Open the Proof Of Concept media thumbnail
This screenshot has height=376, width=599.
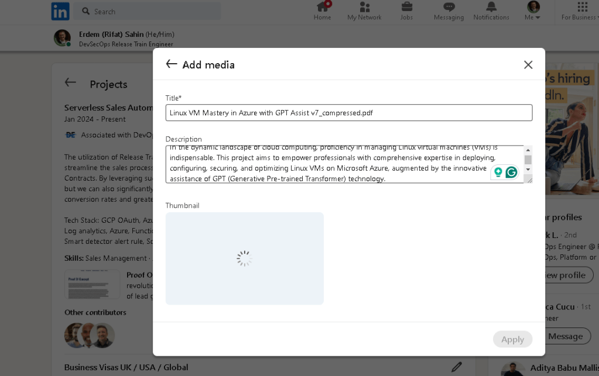[x=92, y=285]
